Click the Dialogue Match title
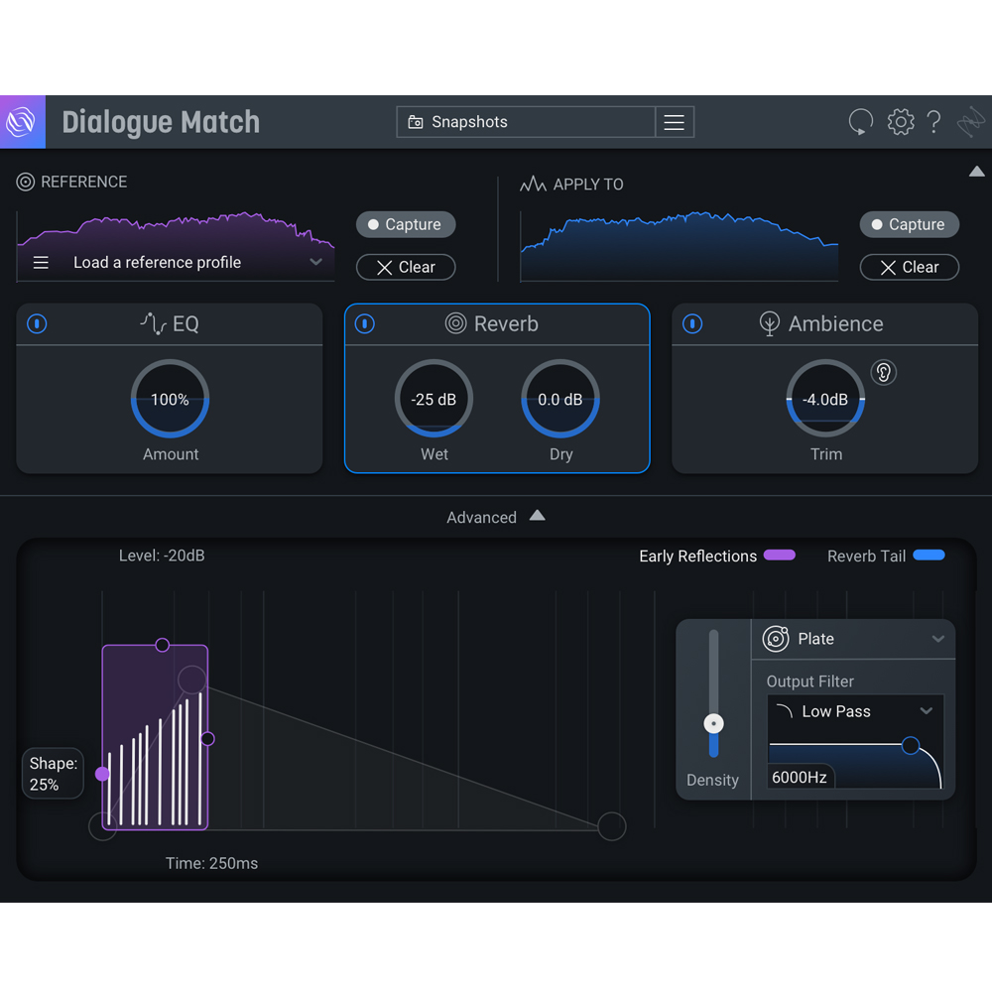This screenshot has height=992, width=992. click(x=161, y=122)
